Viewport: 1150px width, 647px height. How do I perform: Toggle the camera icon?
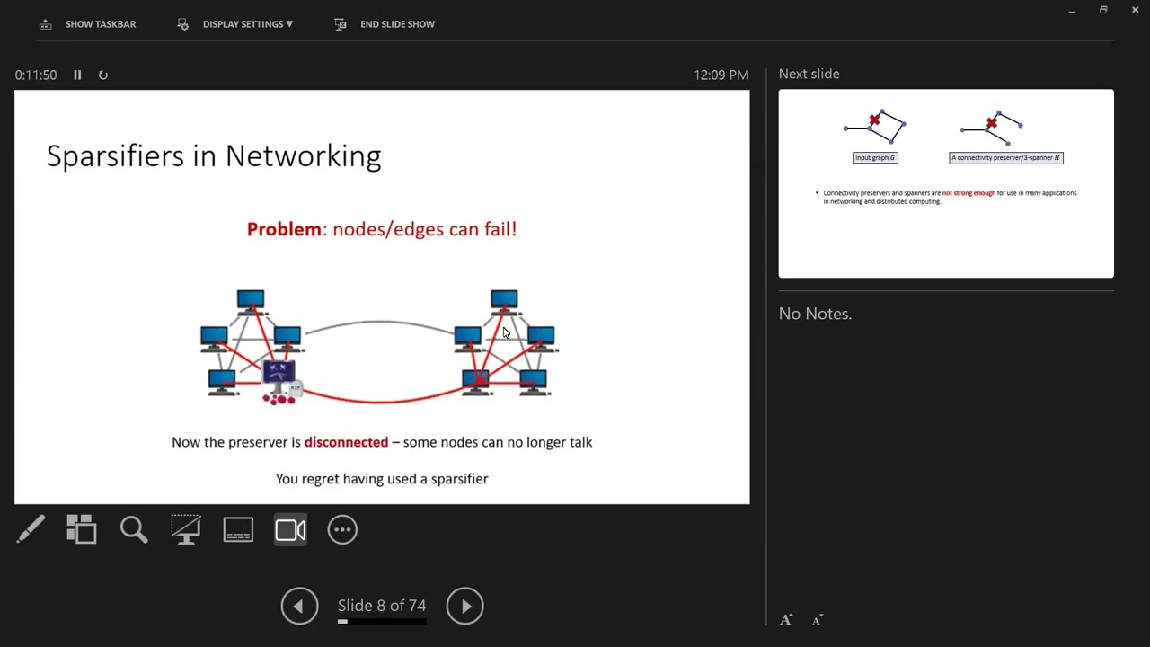click(x=290, y=529)
